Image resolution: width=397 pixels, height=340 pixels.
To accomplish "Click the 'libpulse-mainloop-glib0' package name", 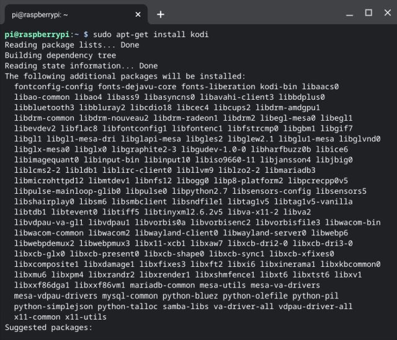I will pyautogui.click(x=68, y=191).
